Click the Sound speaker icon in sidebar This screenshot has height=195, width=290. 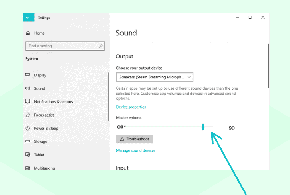[27, 88]
